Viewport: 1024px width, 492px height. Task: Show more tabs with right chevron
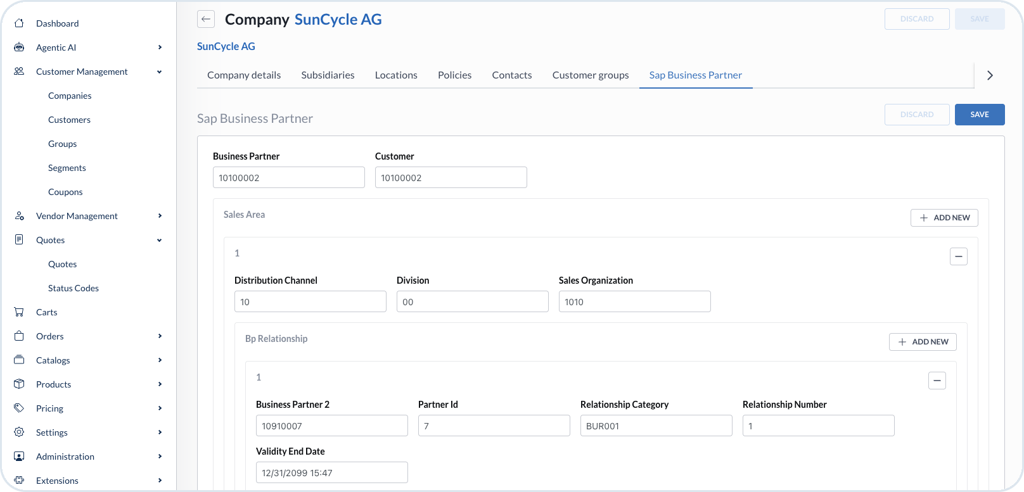990,75
